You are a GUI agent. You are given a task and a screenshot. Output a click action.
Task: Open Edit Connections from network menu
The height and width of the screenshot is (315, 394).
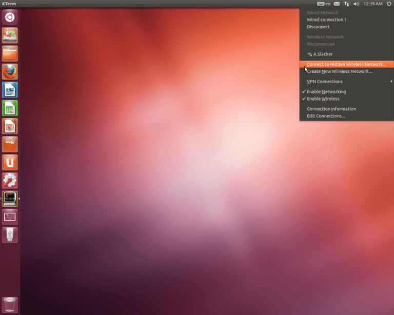point(326,116)
